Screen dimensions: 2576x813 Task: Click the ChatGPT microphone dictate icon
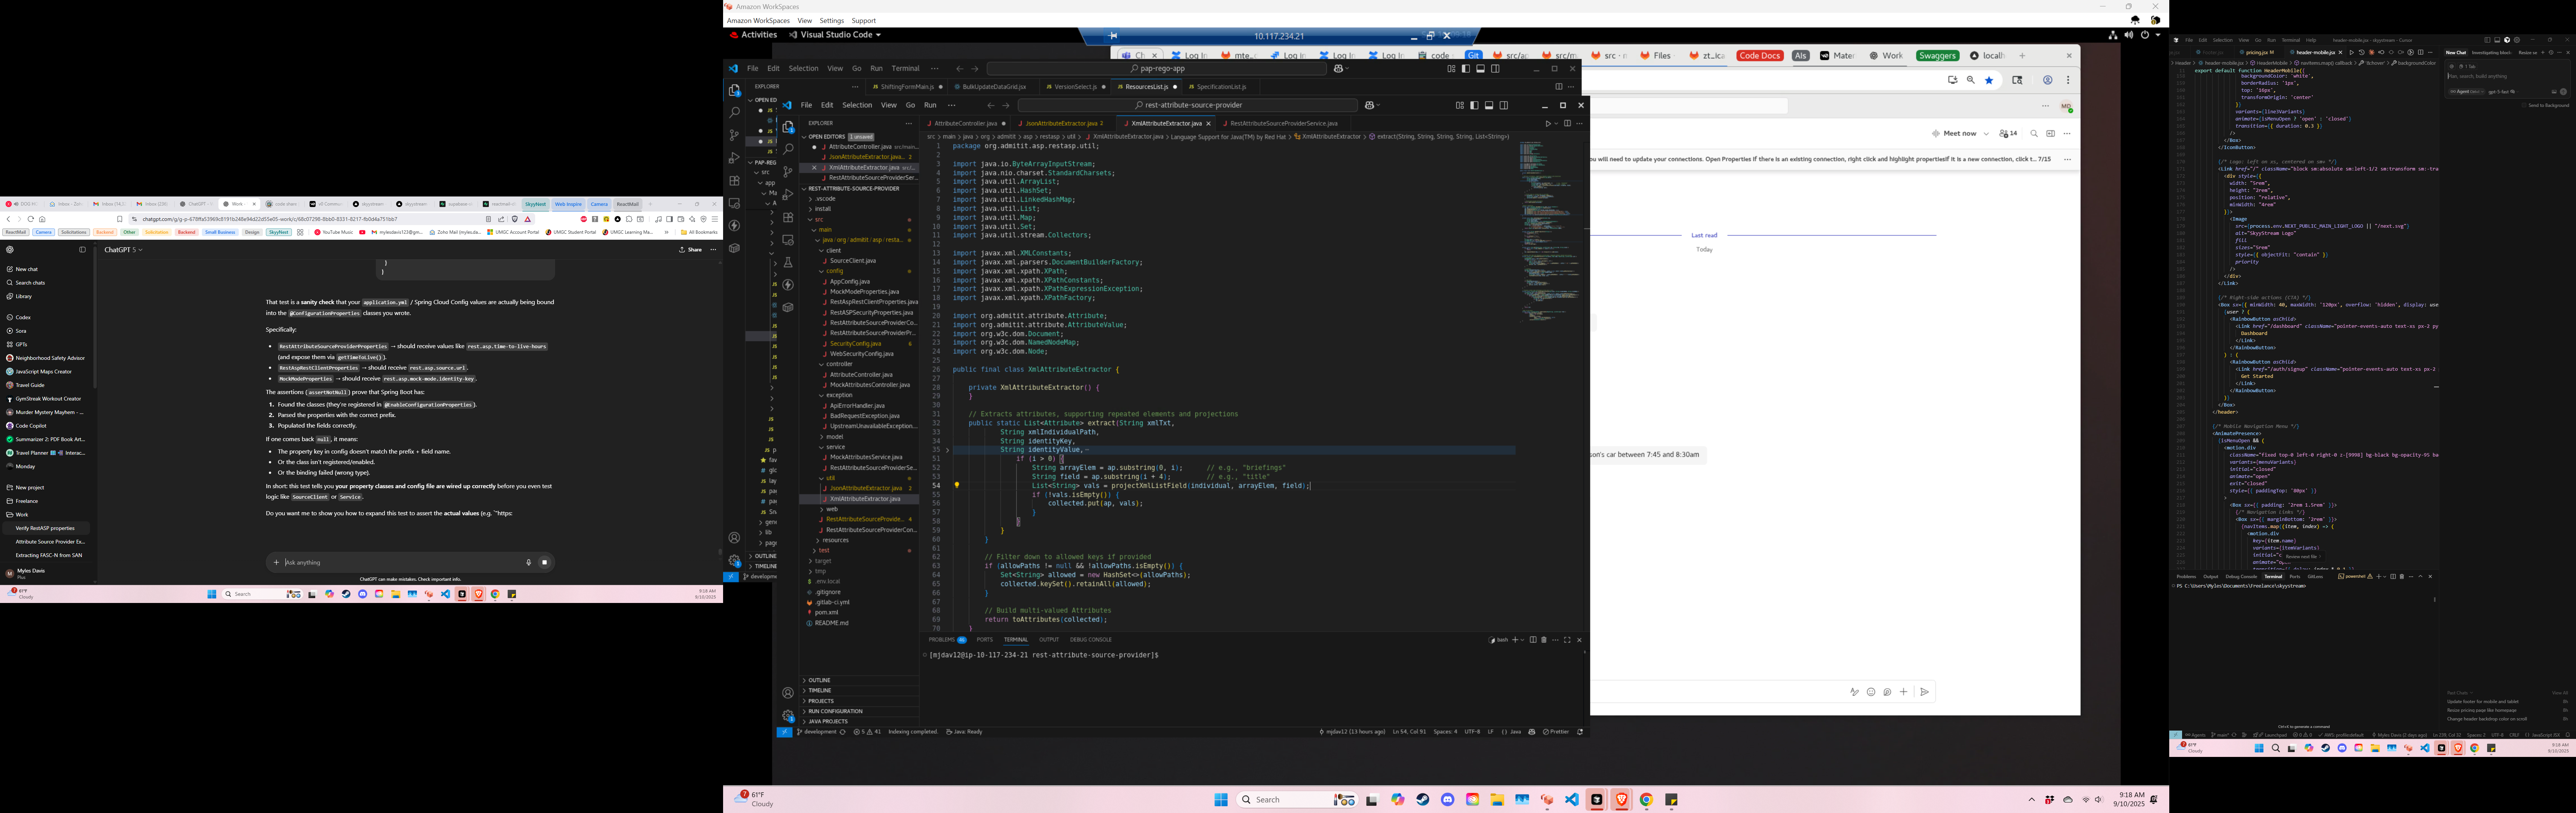(x=529, y=562)
